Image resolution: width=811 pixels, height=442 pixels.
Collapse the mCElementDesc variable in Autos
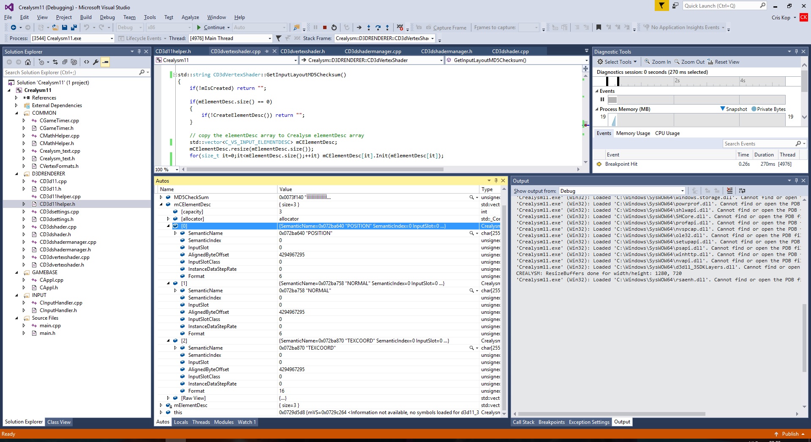point(161,205)
